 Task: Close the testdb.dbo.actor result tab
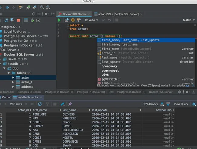(41, 97)
